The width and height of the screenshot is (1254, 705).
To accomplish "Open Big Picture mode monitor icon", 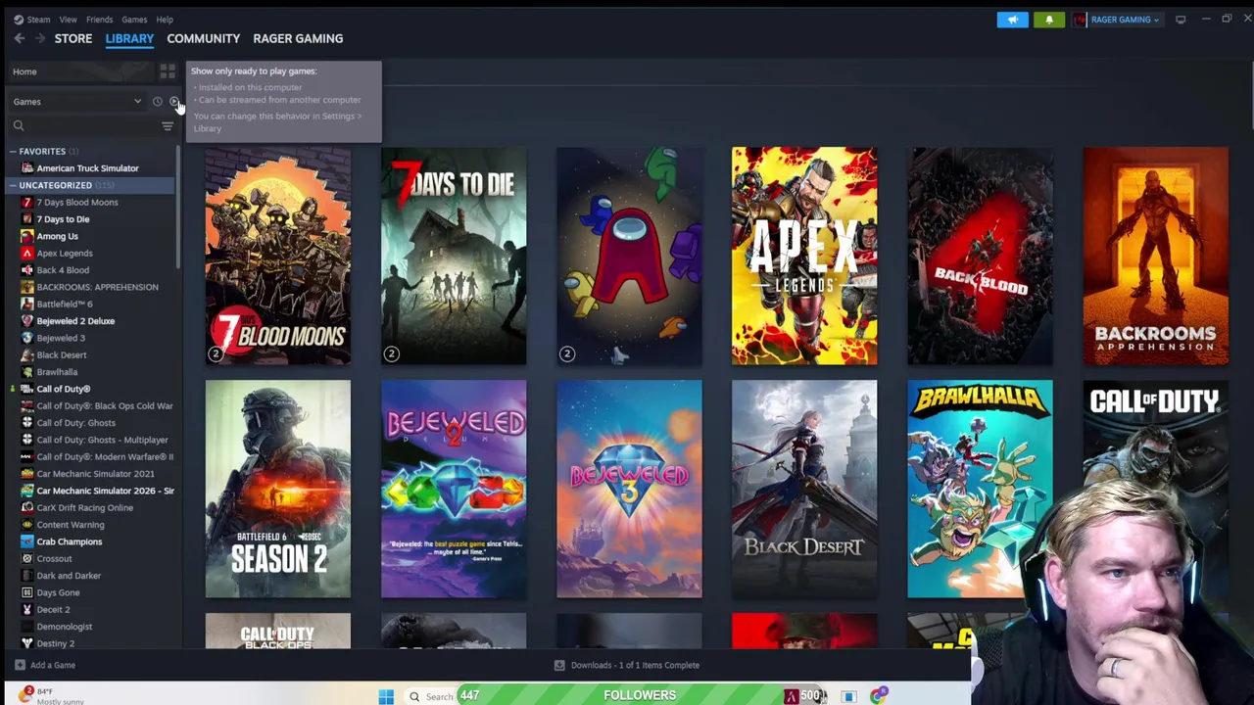I will click(1181, 20).
